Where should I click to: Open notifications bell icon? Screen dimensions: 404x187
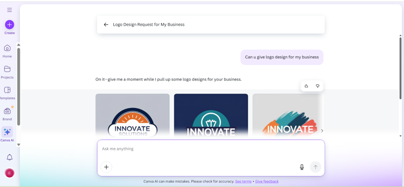click(9, 157)
